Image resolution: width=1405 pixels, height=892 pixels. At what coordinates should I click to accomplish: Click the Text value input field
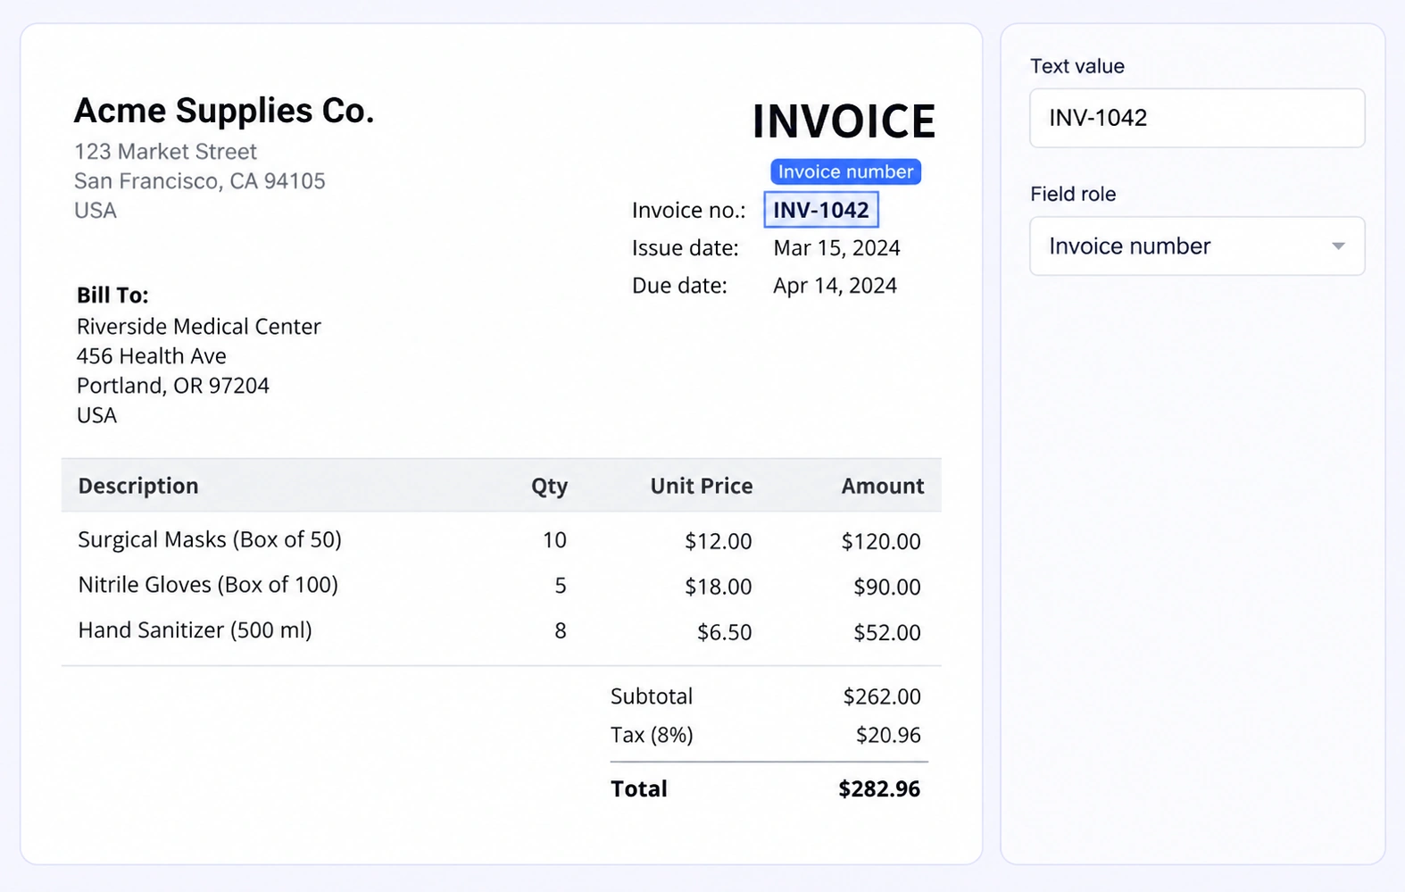[1197, 118]
